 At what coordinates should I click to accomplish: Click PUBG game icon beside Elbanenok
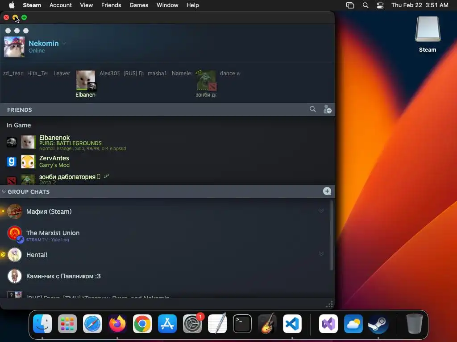click(x=12, y=142)
